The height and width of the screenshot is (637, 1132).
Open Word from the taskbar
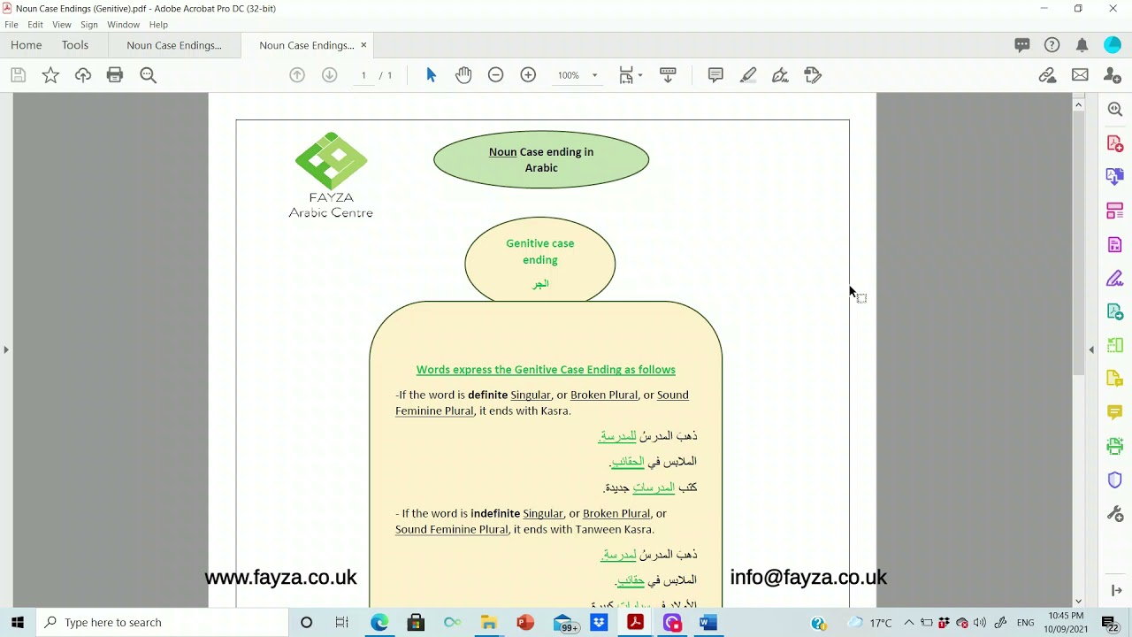(707, 622)
